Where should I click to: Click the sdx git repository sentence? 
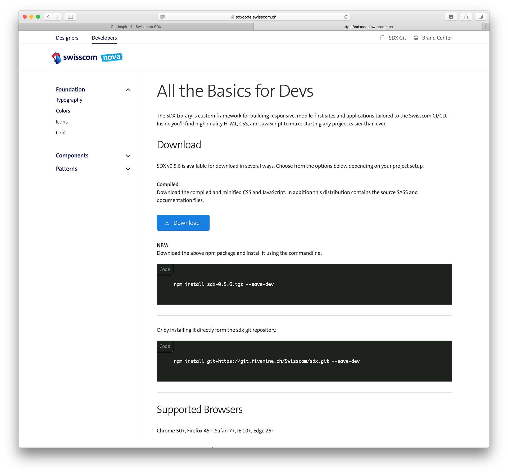tap(216, 330)
